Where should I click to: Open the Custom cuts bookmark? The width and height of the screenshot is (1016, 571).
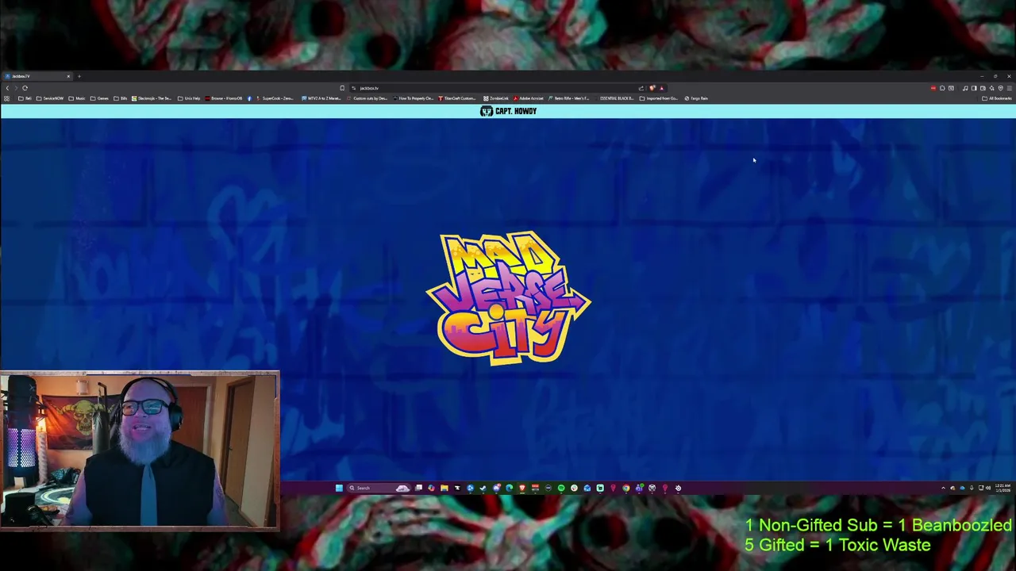click(367, 98)
